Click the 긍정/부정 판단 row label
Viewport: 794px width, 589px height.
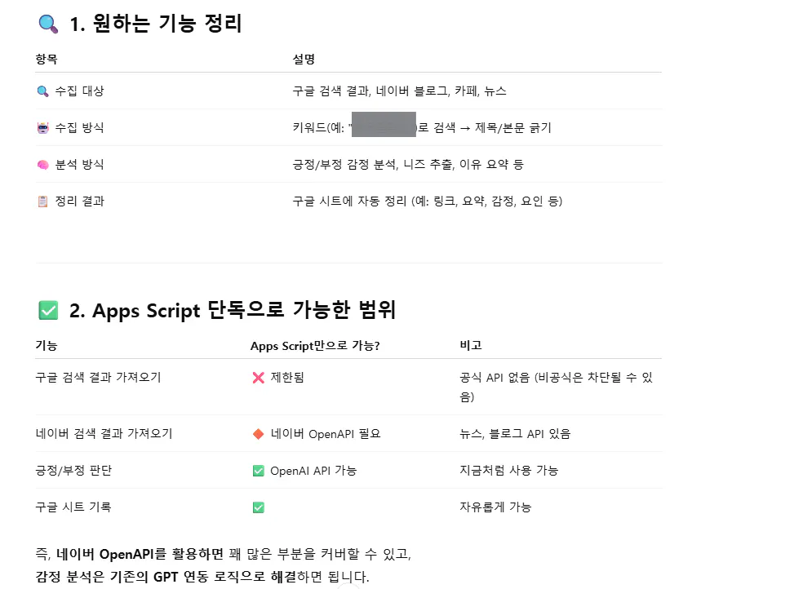tap(73, 471)
